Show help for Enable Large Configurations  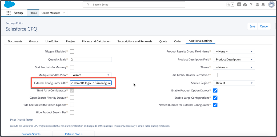click(210, 98)
